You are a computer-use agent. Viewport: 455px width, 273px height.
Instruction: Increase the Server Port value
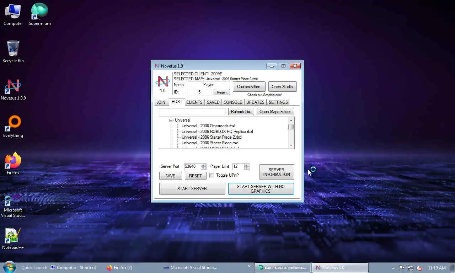point(203,165)
